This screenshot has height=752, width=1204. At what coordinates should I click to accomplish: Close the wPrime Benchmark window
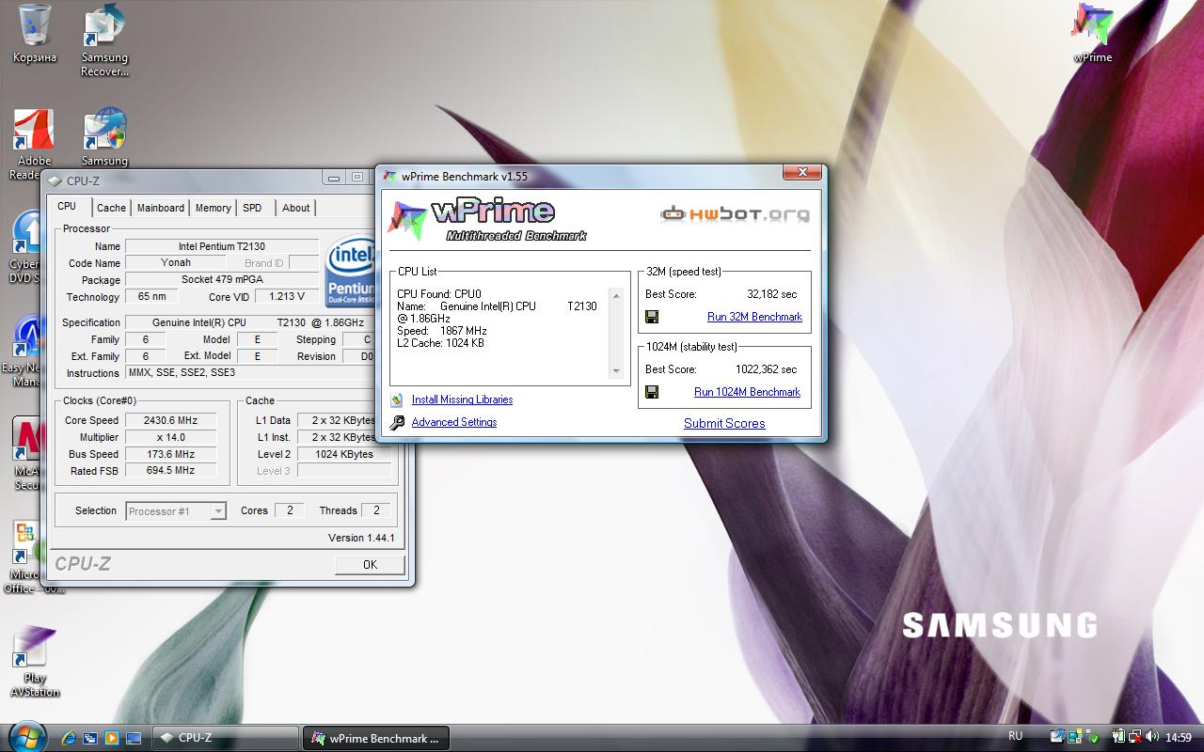(802, 172)
